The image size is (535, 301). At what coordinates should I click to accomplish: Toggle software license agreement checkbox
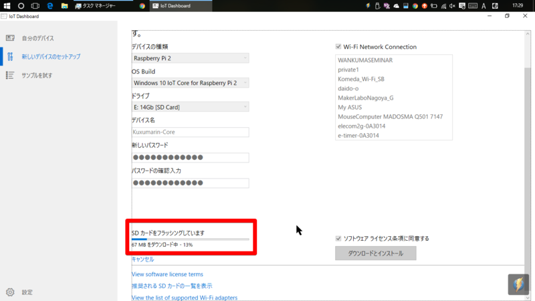click(x=338, y=238)
